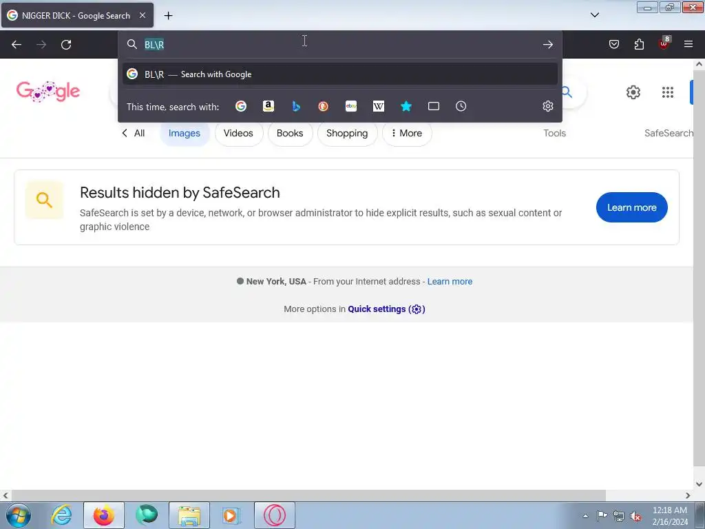The width and height of the screenshot is (705, 529).
Task: Search this time with Bing icon
Action: pyautogui.click(x=296, y=106)
